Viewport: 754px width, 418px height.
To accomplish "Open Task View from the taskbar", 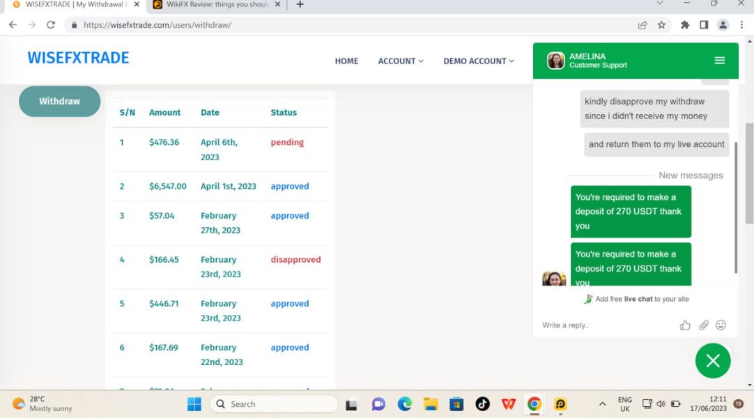I will [351, 405].
